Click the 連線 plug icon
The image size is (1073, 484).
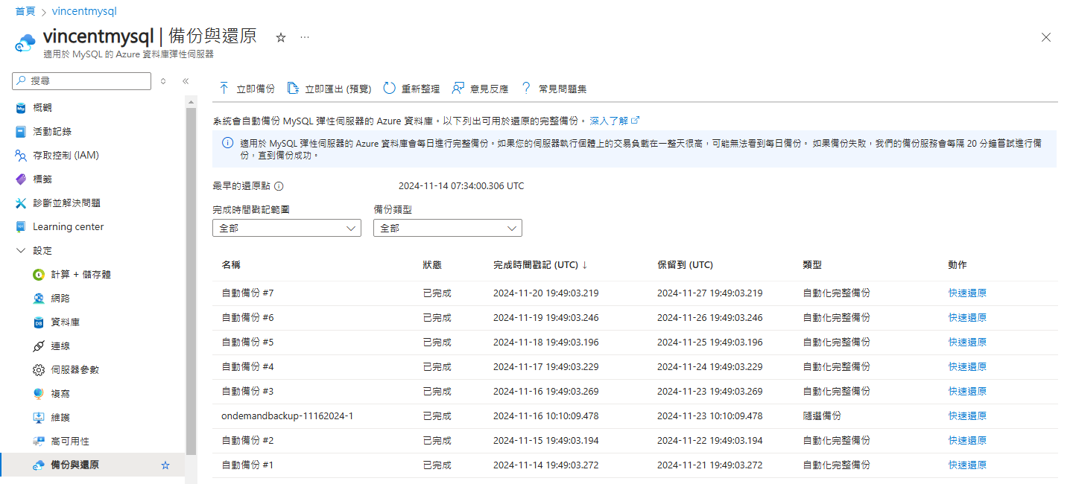coord(39,346)
